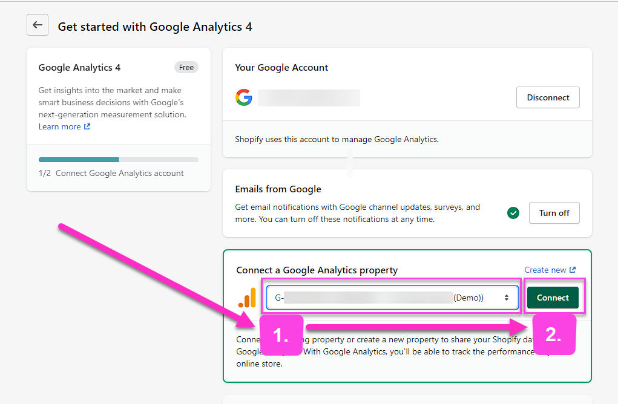
Task: Go back using the left arrow button
Action: click(x=38, y=25)
